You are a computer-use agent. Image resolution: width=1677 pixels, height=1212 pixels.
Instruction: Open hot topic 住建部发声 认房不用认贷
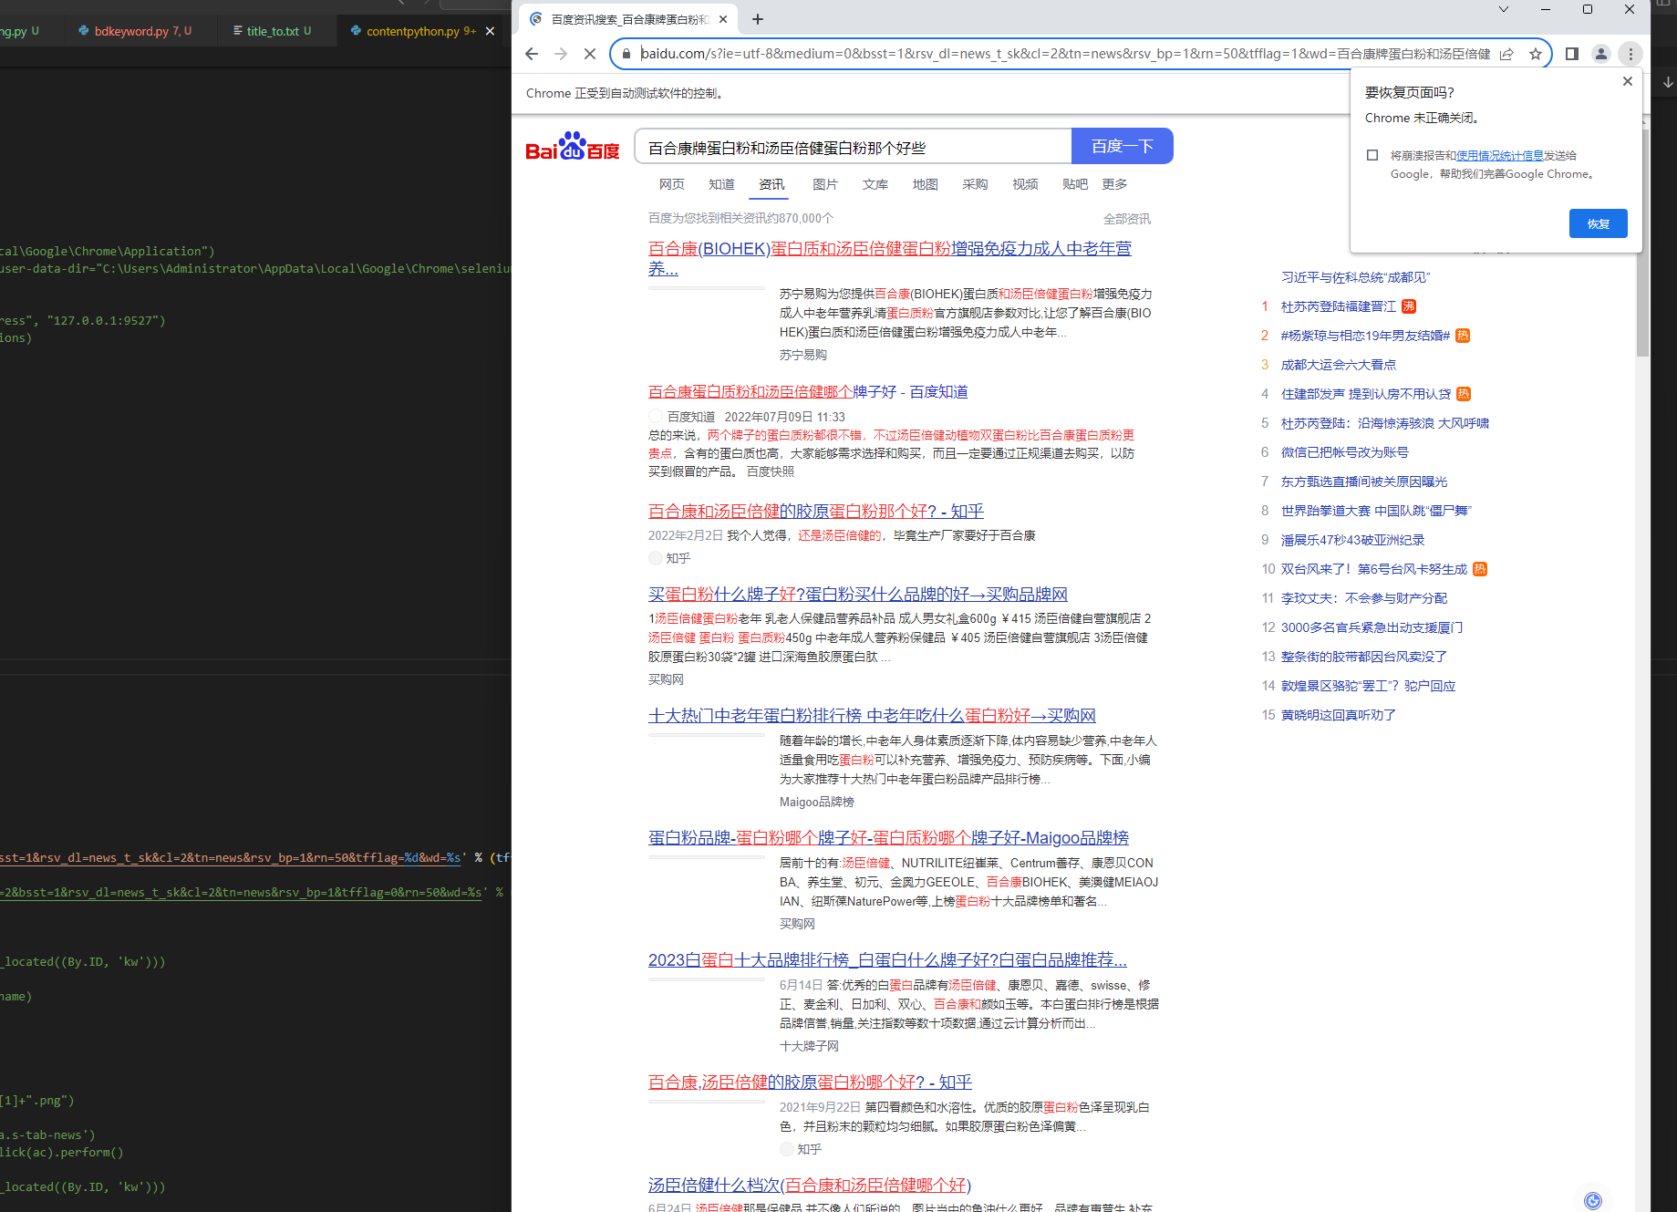click(1366, 394)
